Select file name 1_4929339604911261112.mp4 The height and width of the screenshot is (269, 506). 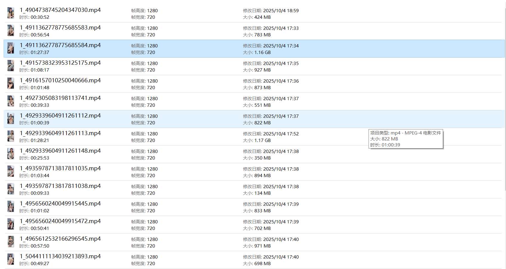(60, 116)
